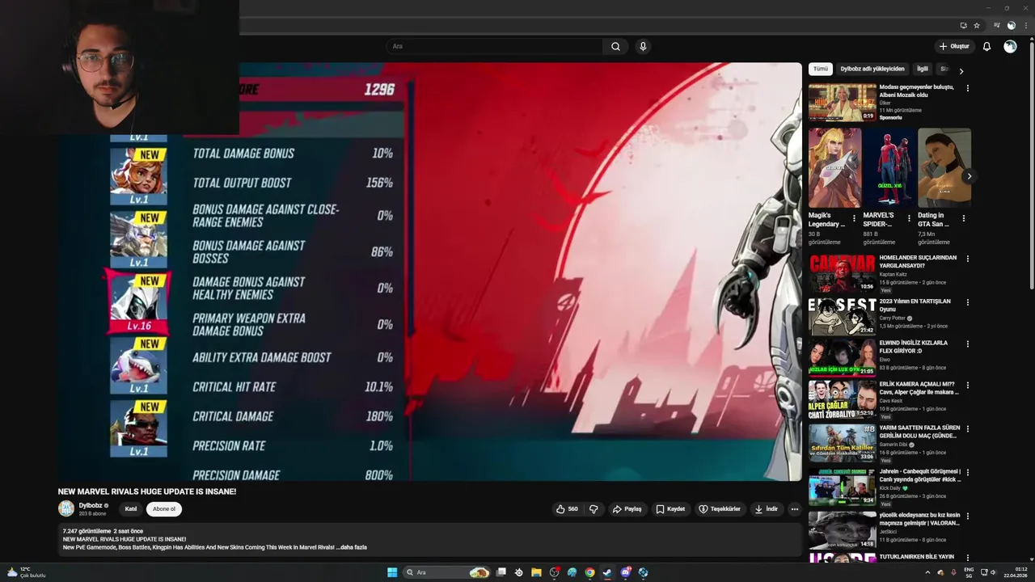
Task: Select the İlgili filter chip
Action: [x=923, y=69]
